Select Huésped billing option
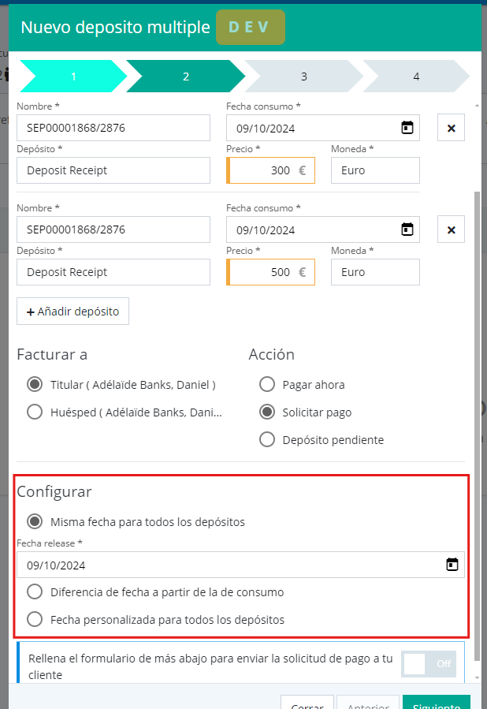487x709 pixels. coord(35,412)
